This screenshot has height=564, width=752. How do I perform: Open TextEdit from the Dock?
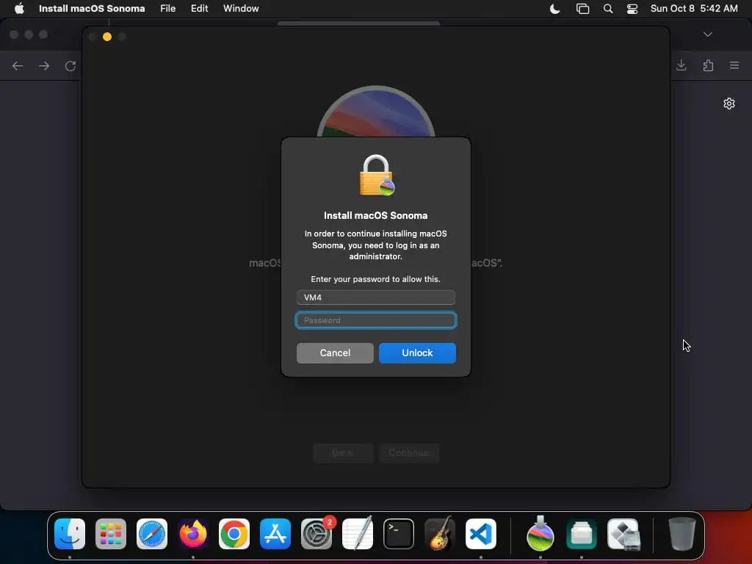[358, 534]
